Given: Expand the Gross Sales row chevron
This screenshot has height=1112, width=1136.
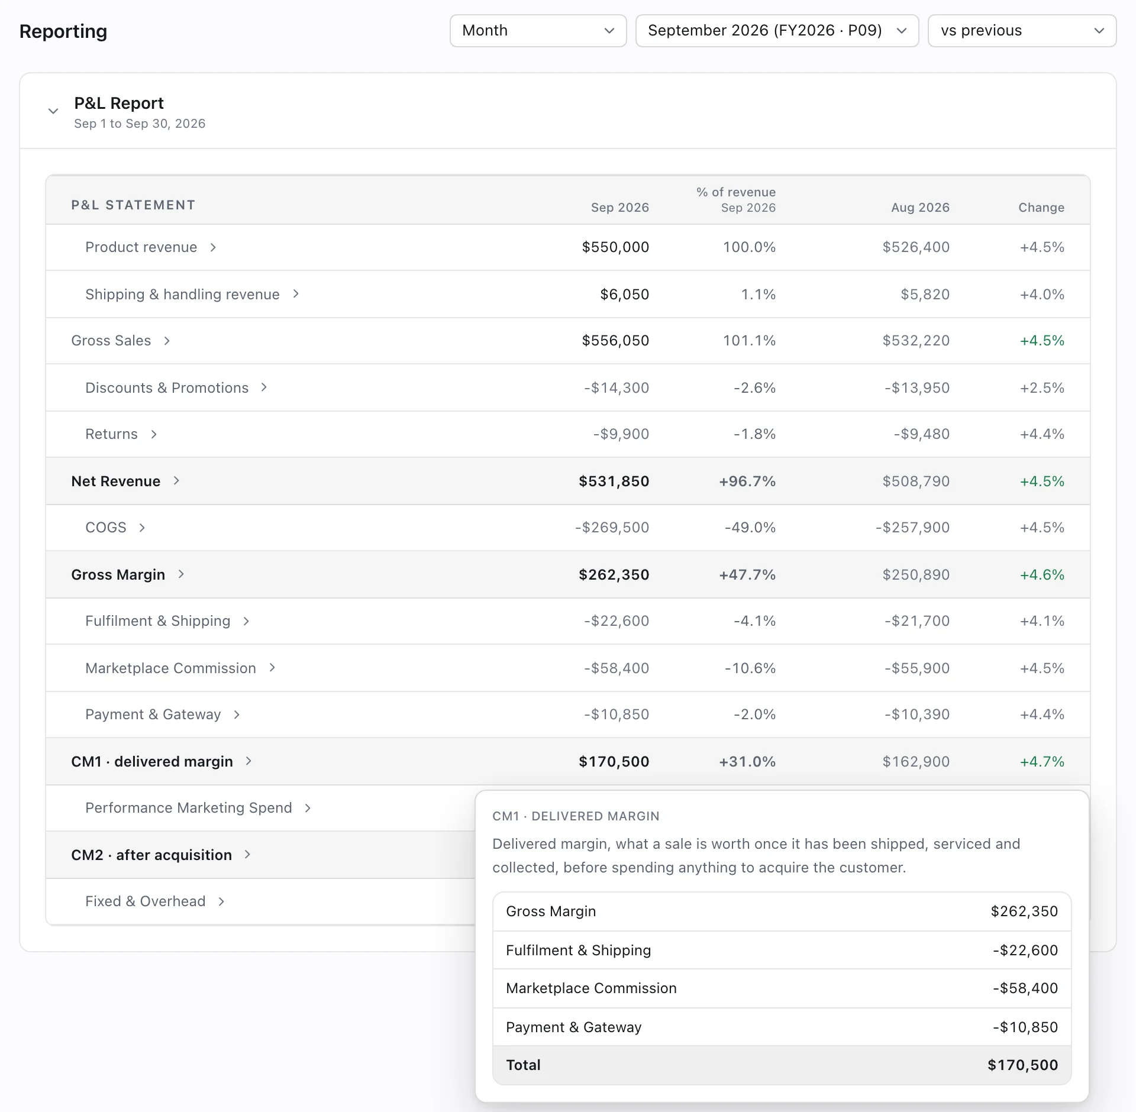Looking at the screenshot, I should pos(167,341).
